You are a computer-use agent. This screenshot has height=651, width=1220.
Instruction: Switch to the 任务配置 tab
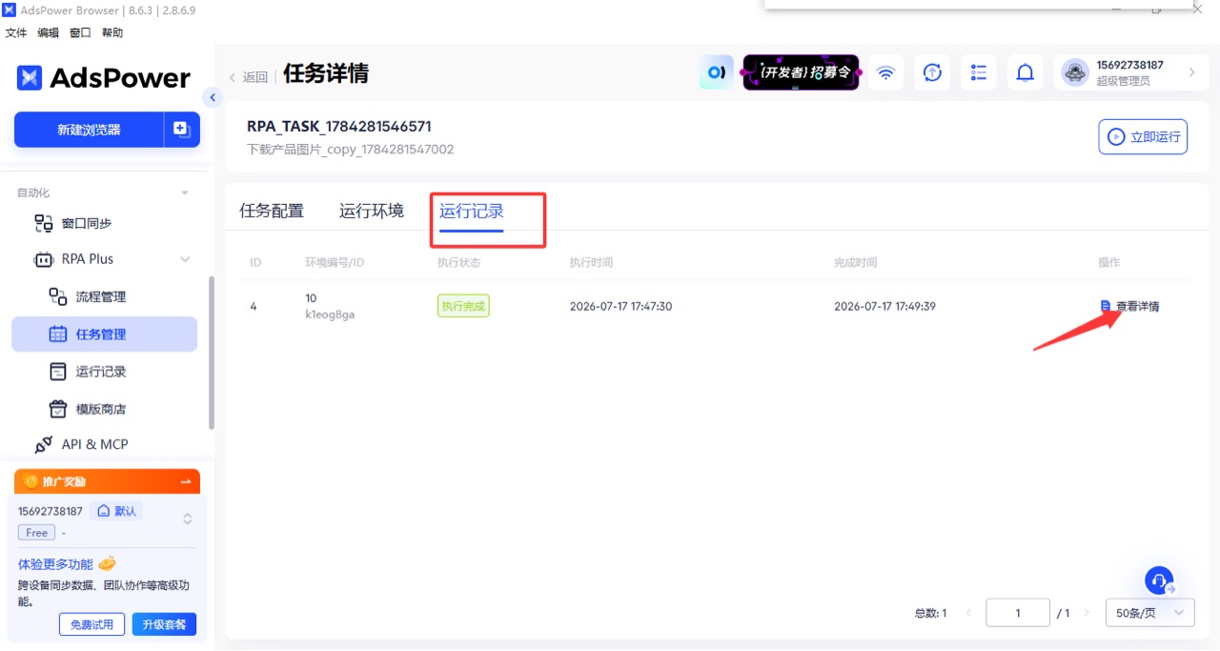click(x=272, y=212)
